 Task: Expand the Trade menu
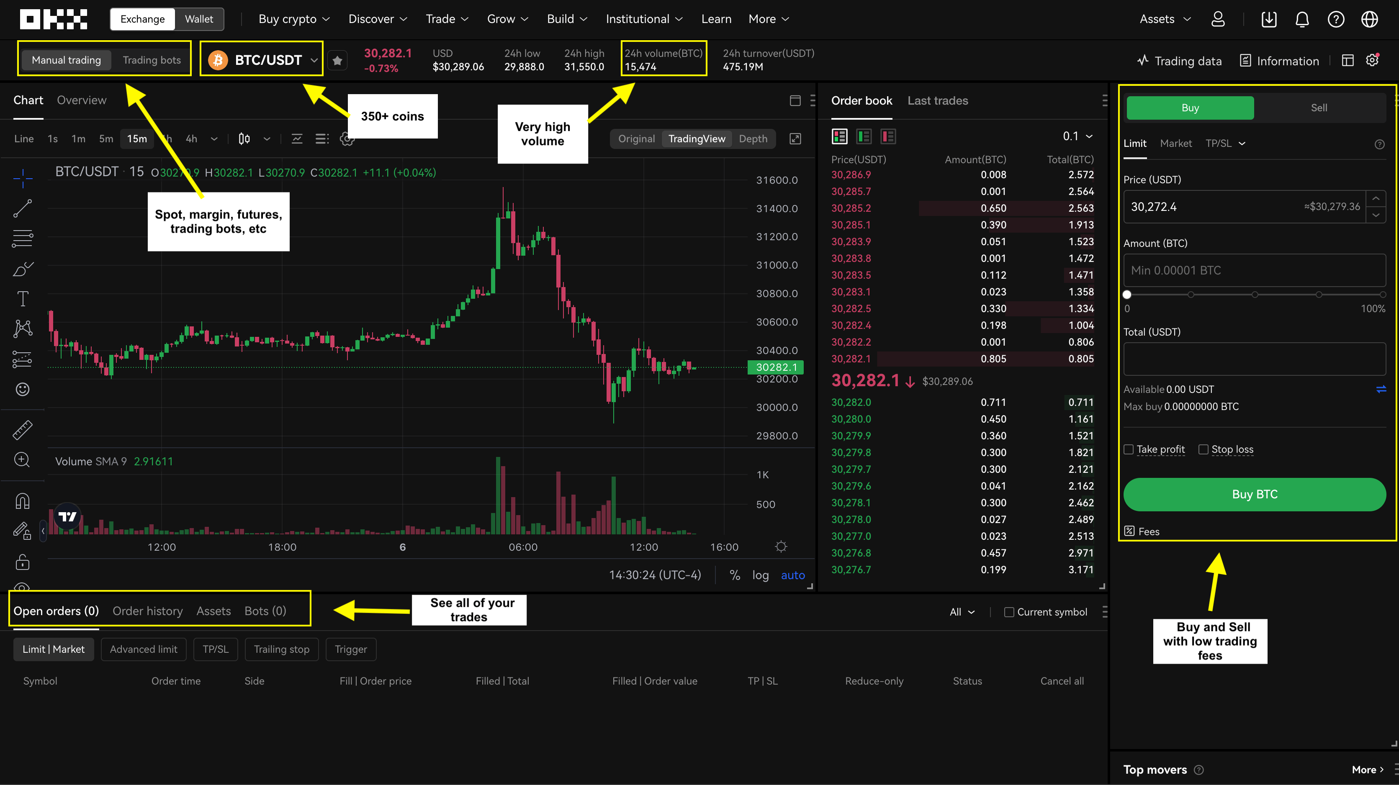tap(447, 19)
